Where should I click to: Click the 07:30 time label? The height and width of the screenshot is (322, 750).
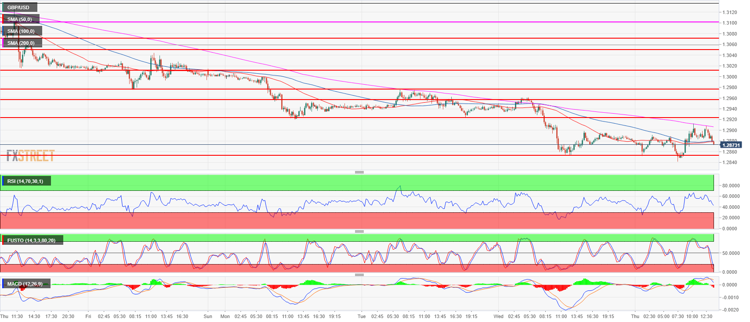678,316
